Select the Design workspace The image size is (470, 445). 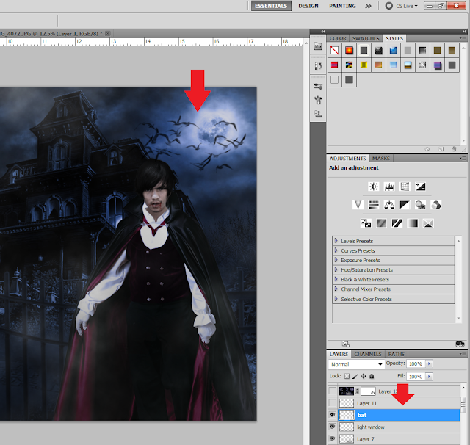(x=308, y=6)
